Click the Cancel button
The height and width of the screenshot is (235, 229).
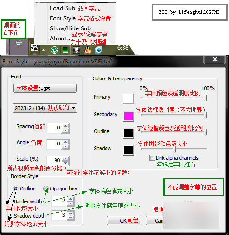155,220
